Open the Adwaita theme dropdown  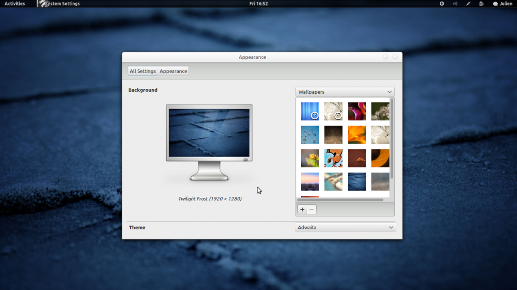[345, 228]
